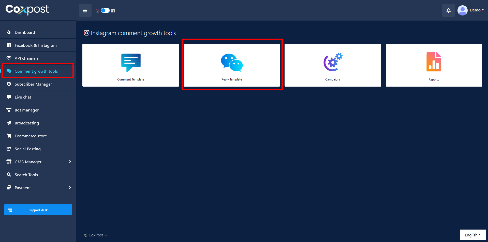Viewport: 488px width, 242px height.
Task: Click the Comment Template speech bubble icon
Action: coord(131,62)
